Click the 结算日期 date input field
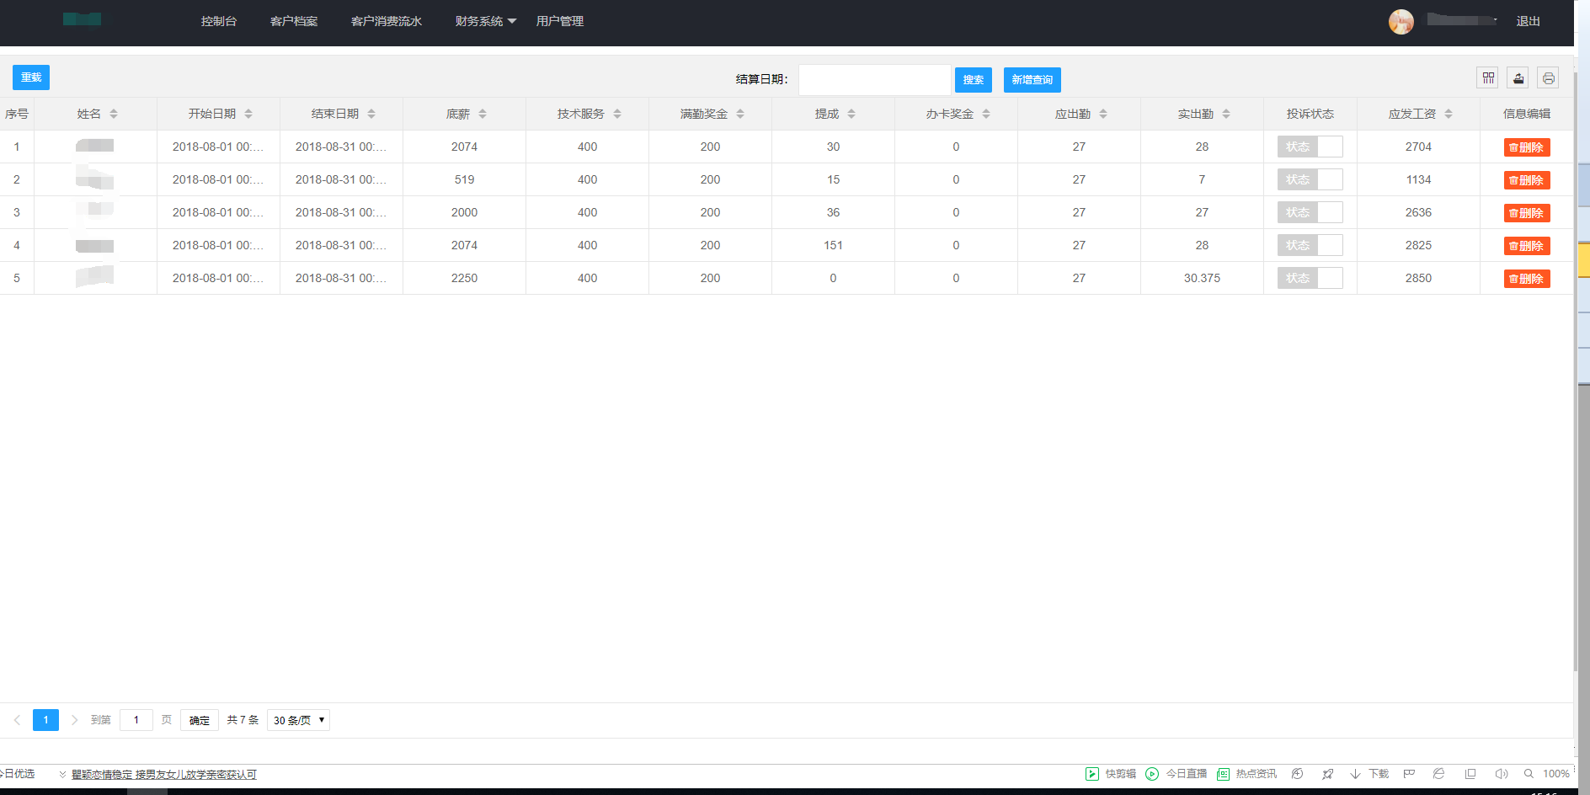 click(875, 80)
